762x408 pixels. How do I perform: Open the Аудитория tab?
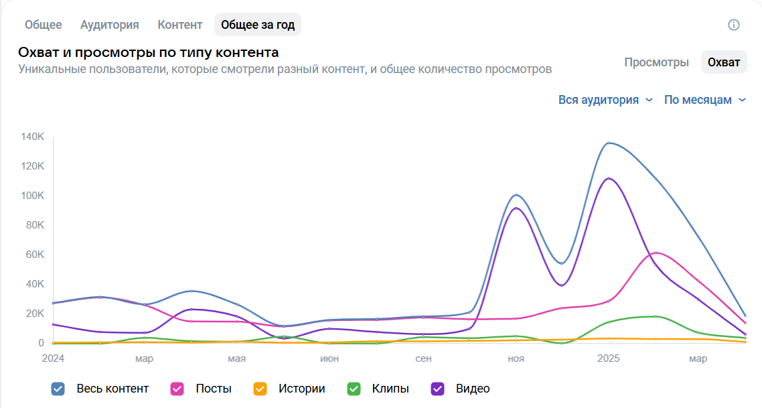tap(110, 25)
